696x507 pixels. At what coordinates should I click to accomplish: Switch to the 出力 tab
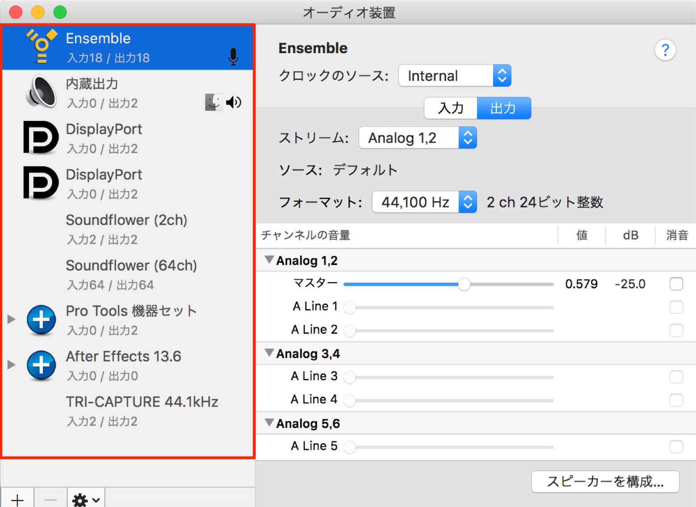[504, 108]
